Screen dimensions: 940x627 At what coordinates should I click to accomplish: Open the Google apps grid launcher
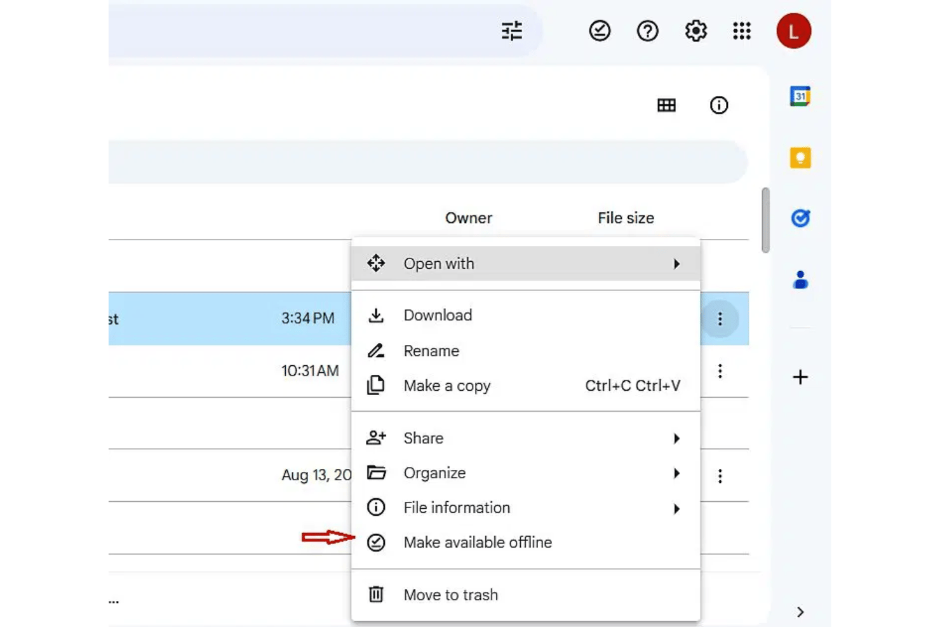pyautogui.click(x=742, y=30)
